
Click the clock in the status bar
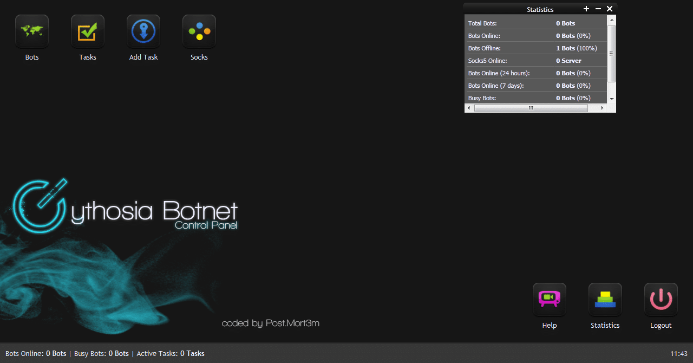pos(678,353)
